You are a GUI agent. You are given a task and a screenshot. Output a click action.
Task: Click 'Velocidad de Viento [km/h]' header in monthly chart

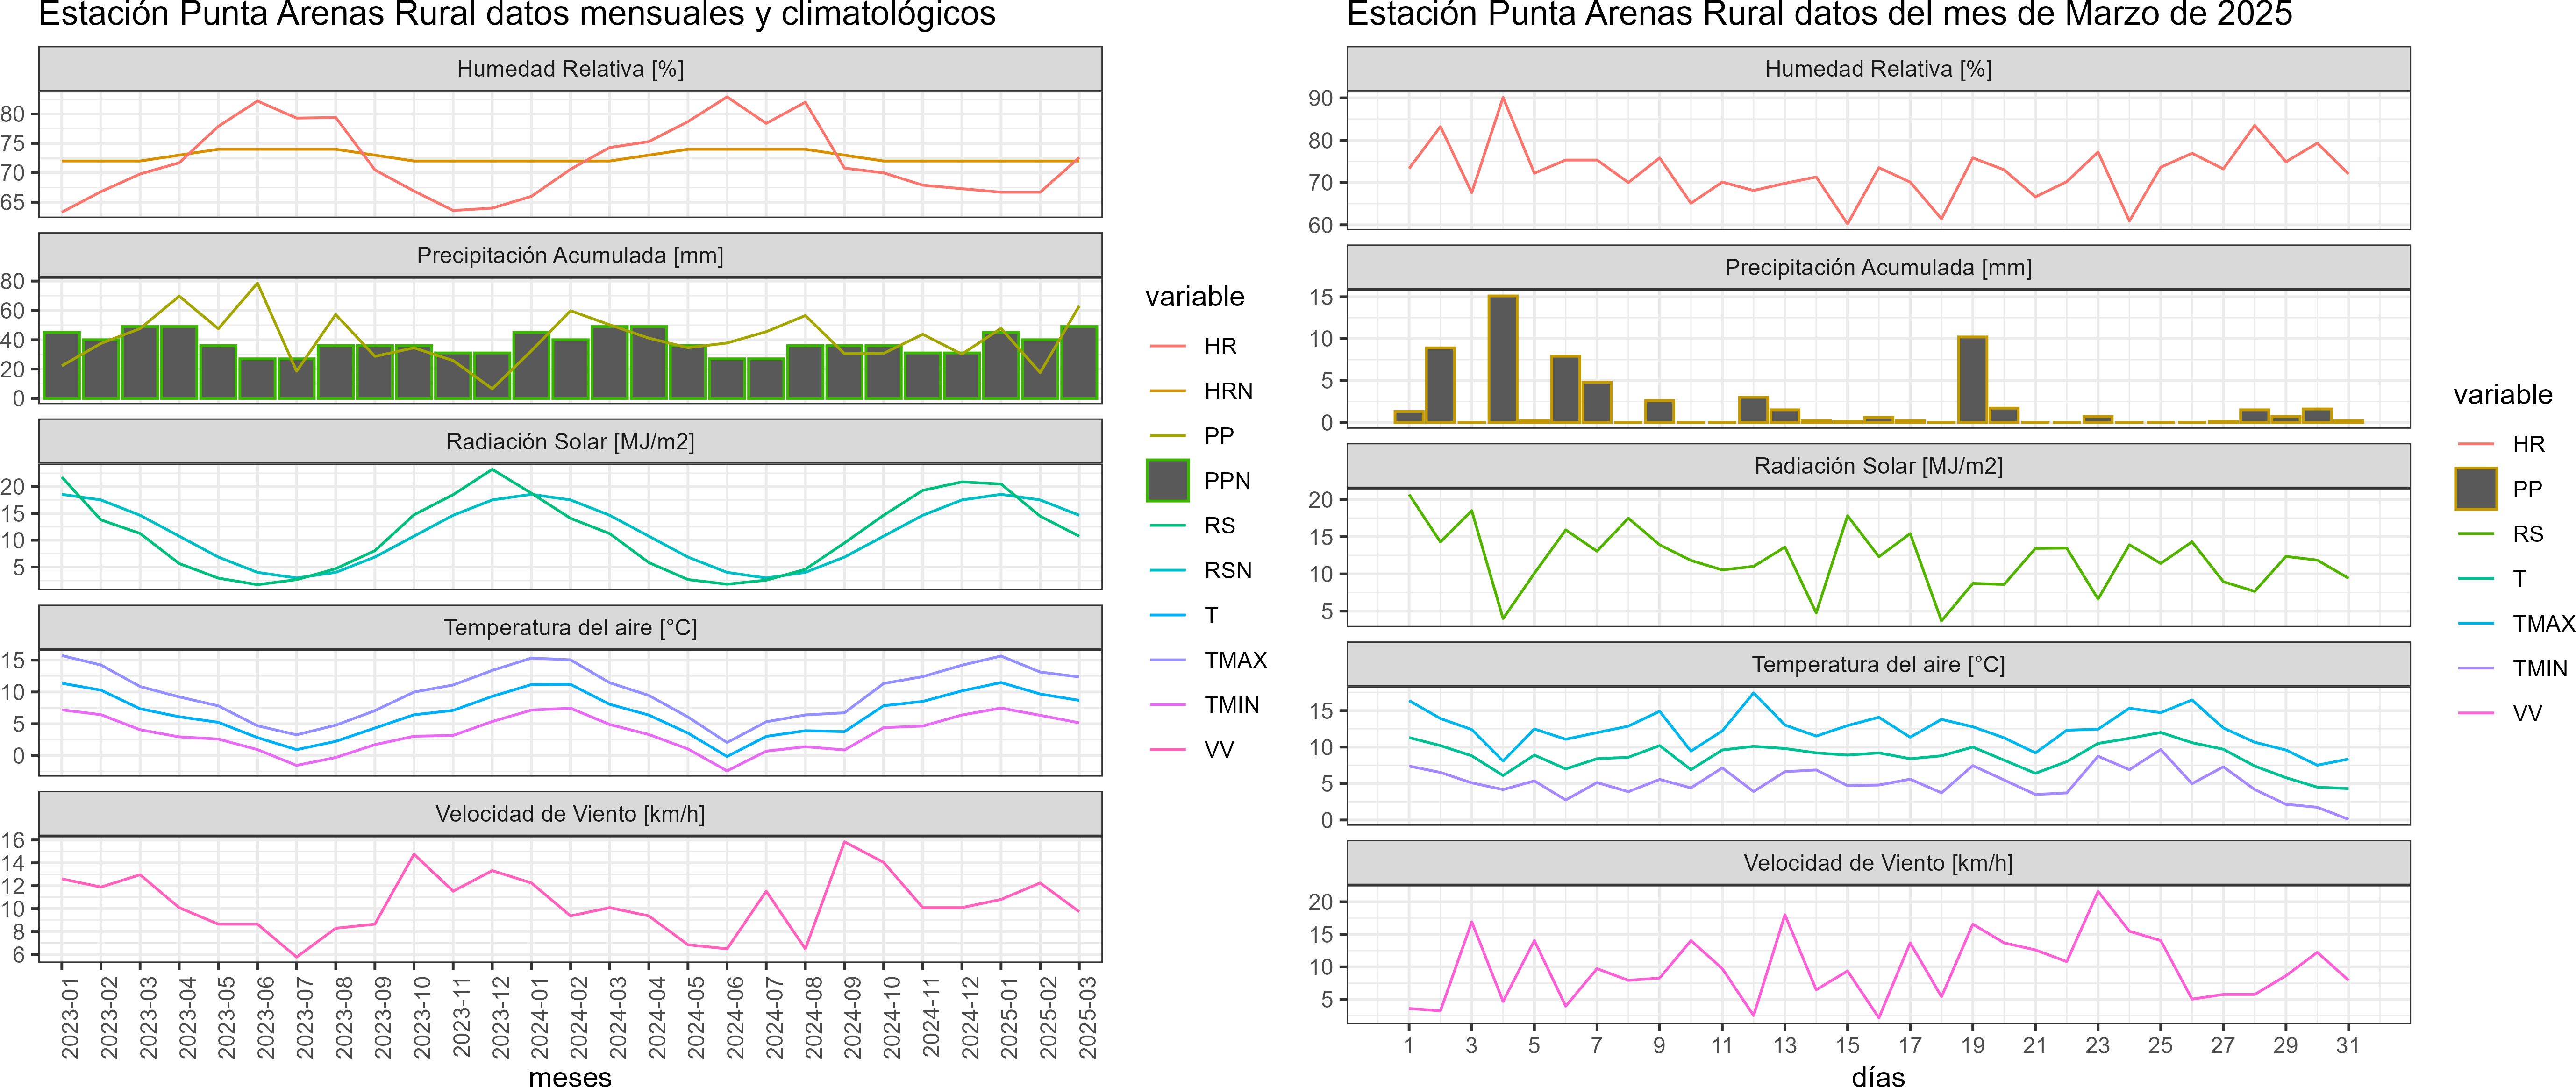(570, 814)
